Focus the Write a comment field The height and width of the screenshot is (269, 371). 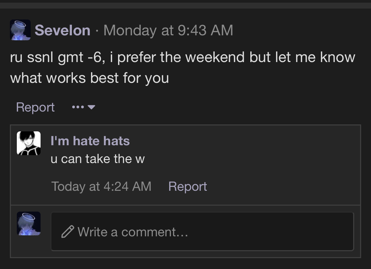pos(202,232)
